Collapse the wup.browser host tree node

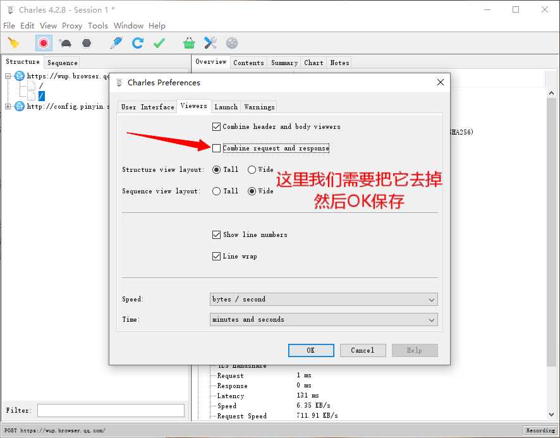coord(8,76)
